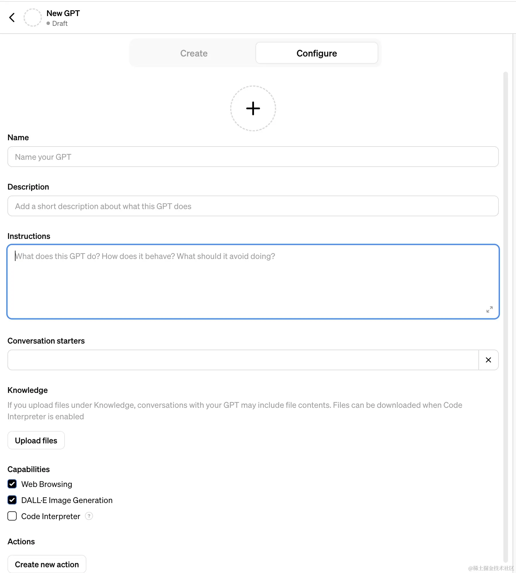Remove the conversation starter with the X icon
This screenshot has width=516, height=573.
coord(488,360)
